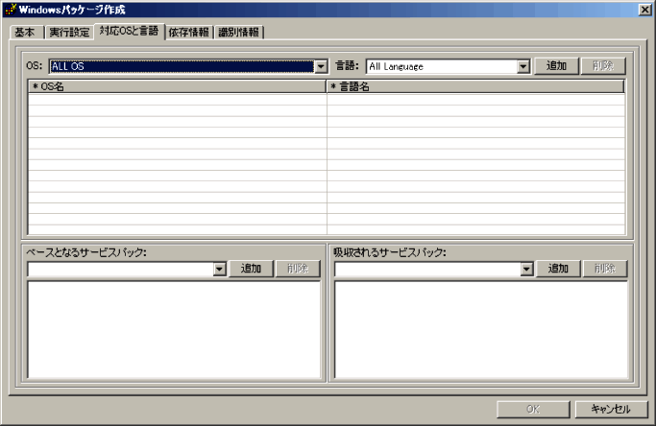This screenshot has width=656, height=426.
Task: Expand the OS dropdown arrow
Action: pos(321,66)
